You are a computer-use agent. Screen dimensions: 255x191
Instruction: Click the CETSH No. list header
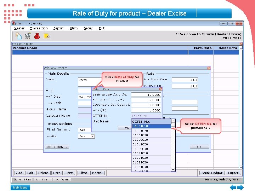pyautogui.click(x=152, y=122)
